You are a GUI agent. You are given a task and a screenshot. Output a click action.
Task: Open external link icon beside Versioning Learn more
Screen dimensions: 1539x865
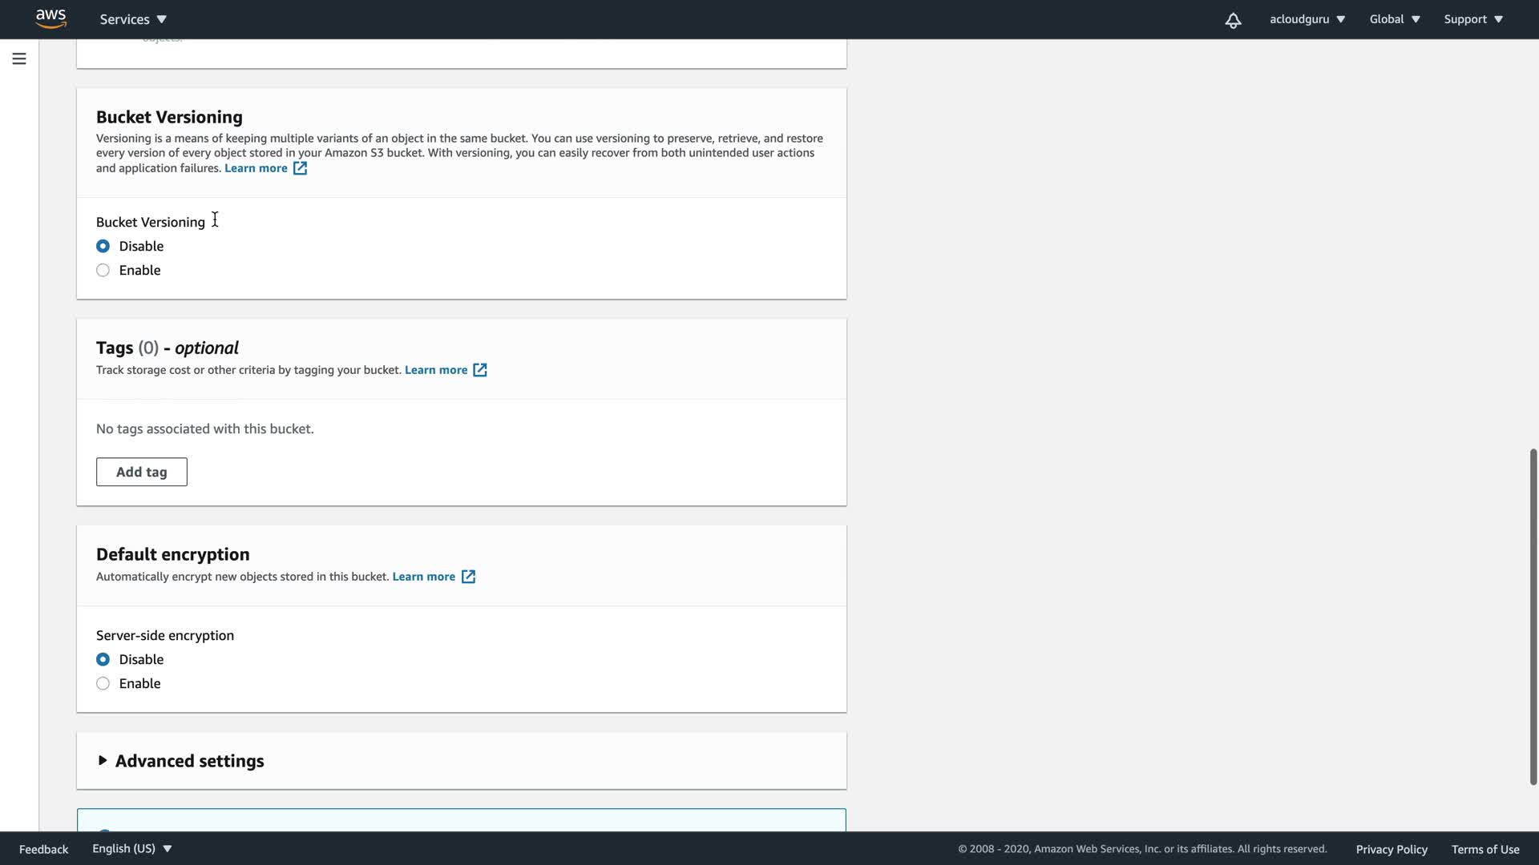[300, 168]
